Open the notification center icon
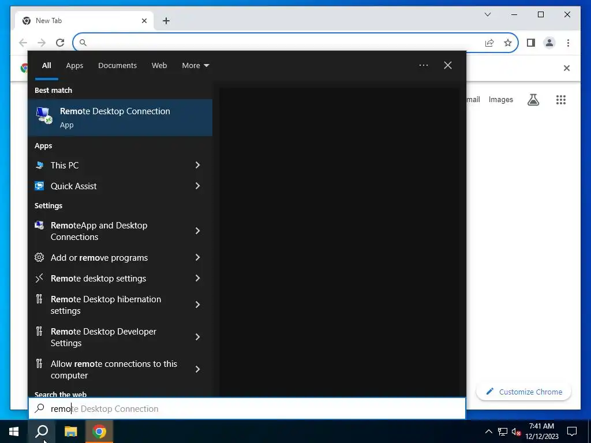This screenshot has height=443, width=591. point(572,431)
